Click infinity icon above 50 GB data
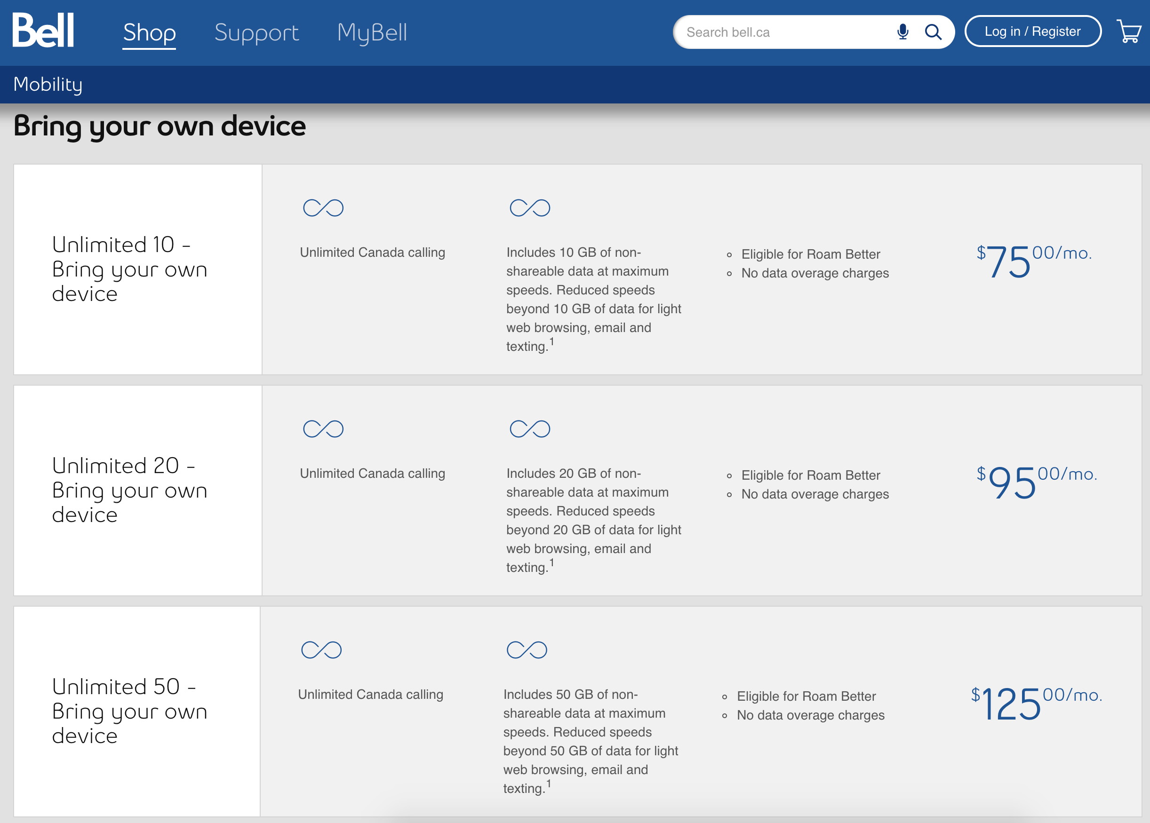 pos(527,649)
